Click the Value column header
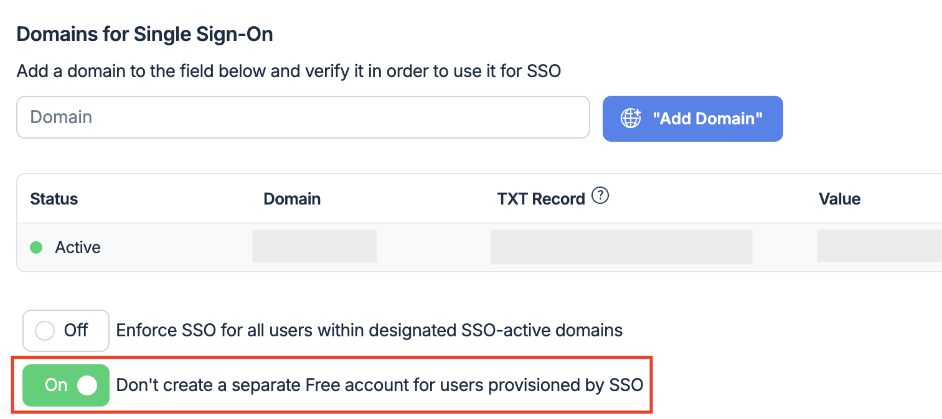Image resolution: width=942 pixels, height=419 pixels. pyautogui.click(x=839, y=198)
